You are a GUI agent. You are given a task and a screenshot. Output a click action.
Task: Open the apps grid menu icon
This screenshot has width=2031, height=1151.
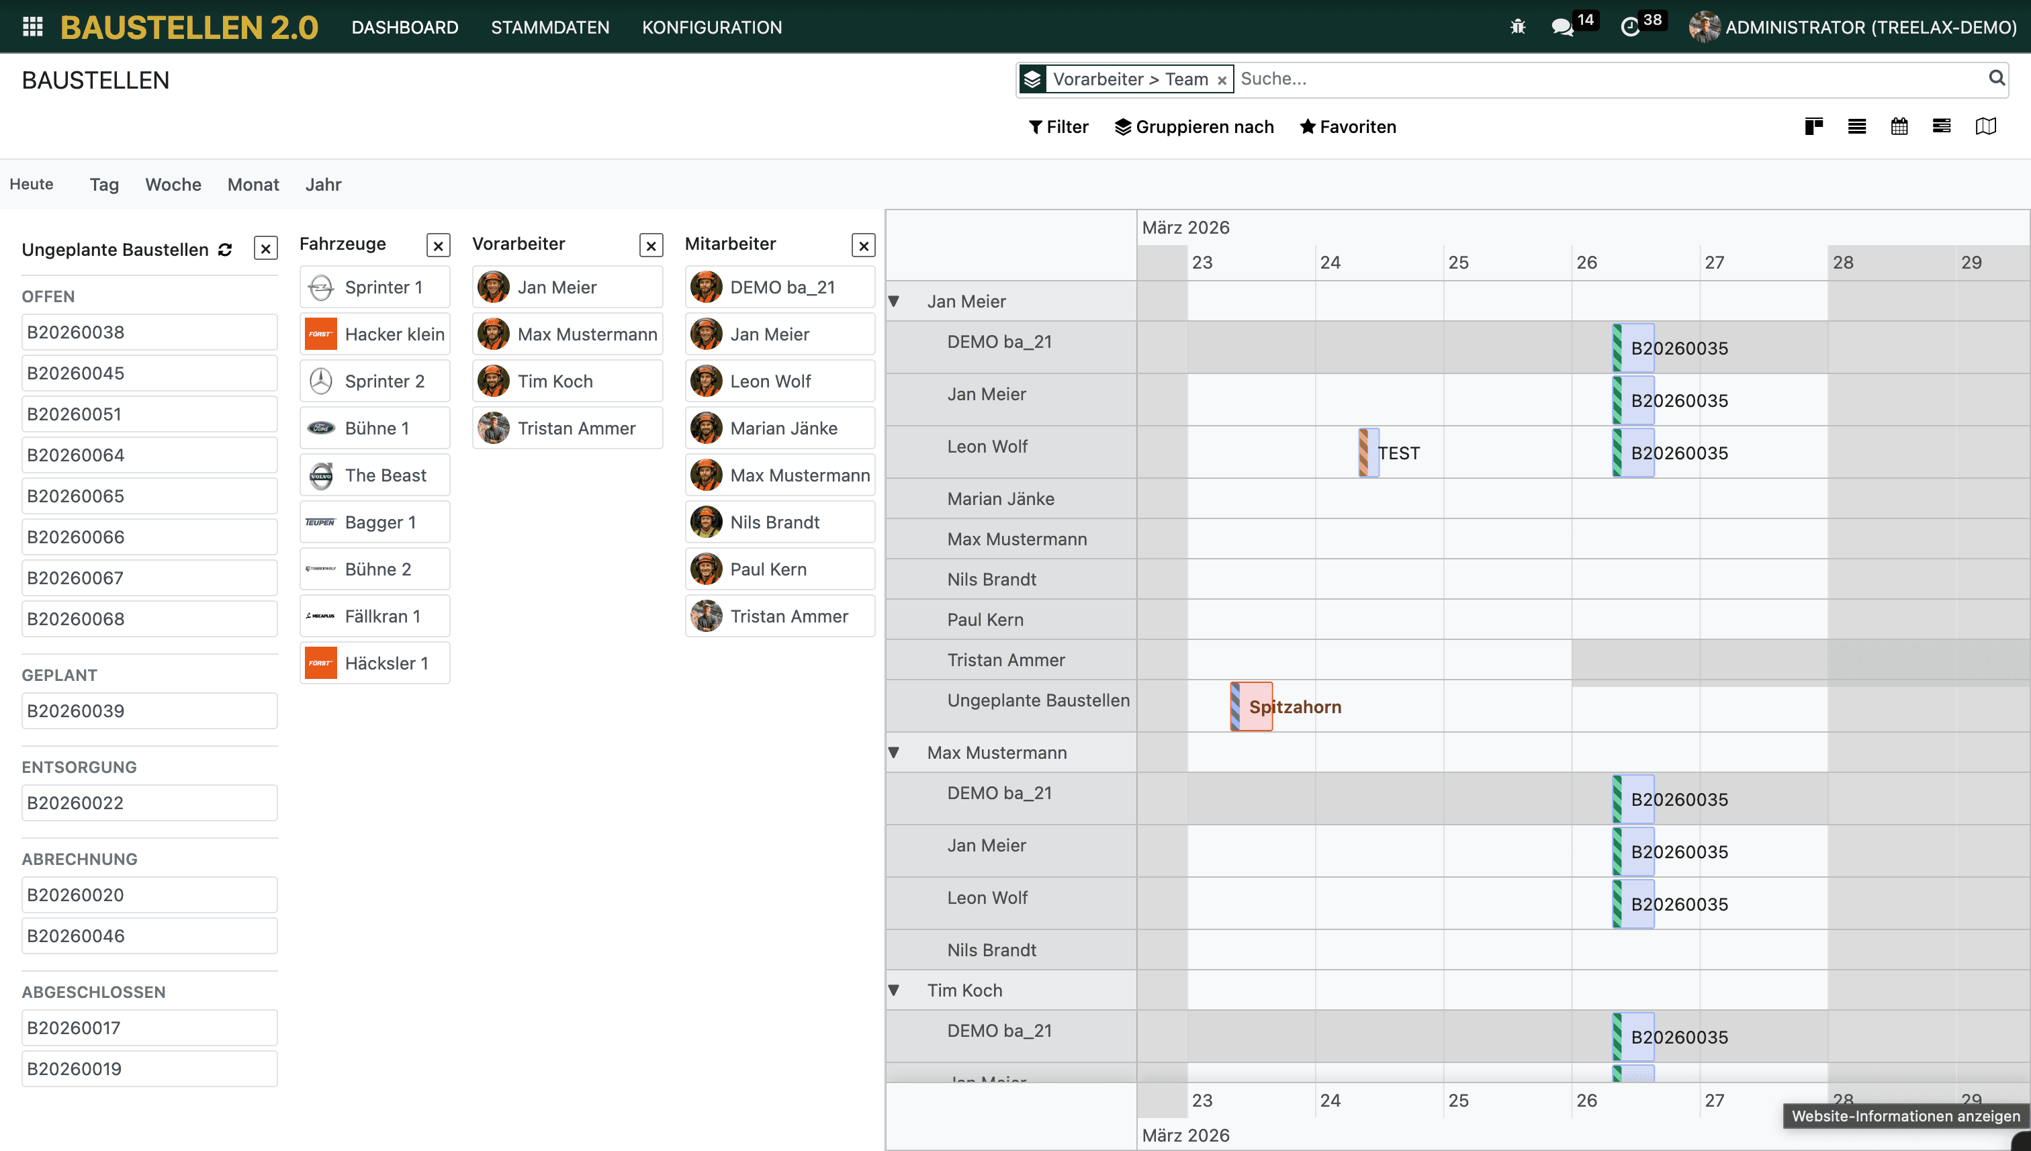tap(32, 27)
